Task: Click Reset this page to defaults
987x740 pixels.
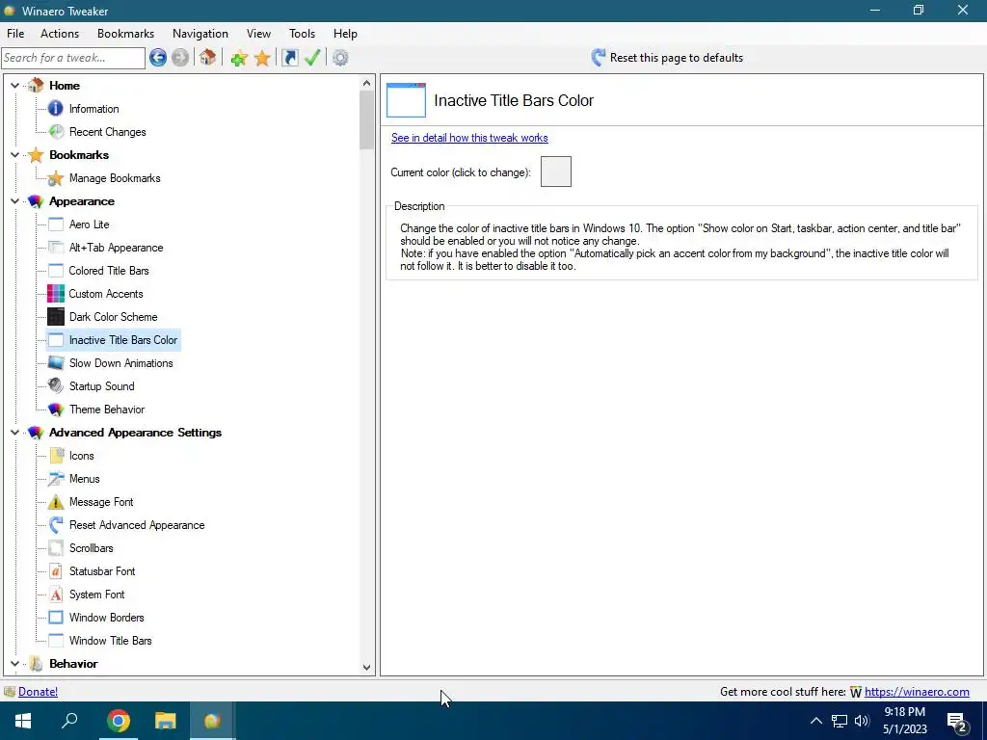Action: [667, 58]
